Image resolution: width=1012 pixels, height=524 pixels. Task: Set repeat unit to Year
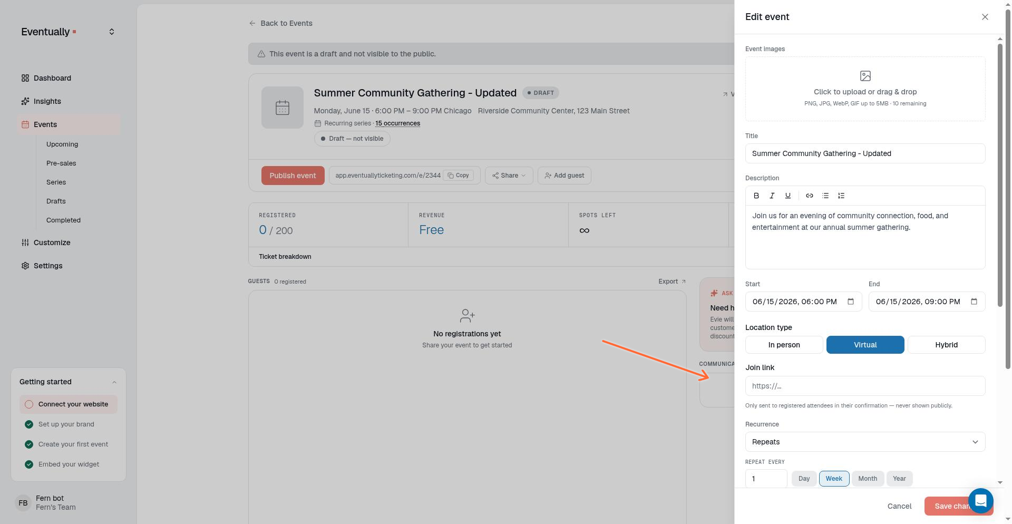pos(899,479)
